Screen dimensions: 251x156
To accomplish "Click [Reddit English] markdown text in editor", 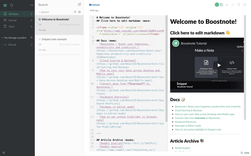I will click(111, 143).
